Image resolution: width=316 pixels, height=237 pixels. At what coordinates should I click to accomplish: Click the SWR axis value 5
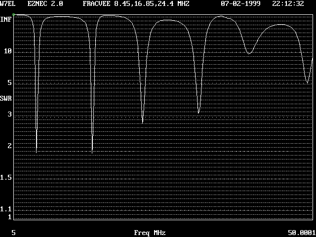(x=9, y=82)
